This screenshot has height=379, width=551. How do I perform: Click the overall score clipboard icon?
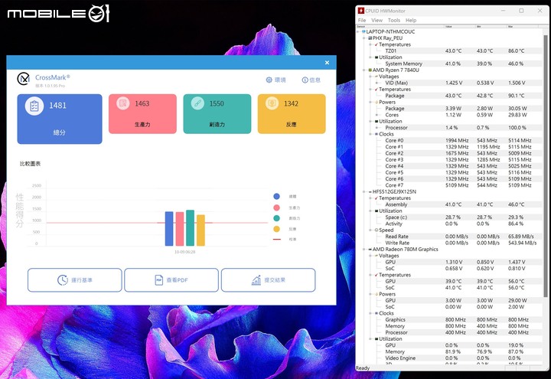coord(34,106)
